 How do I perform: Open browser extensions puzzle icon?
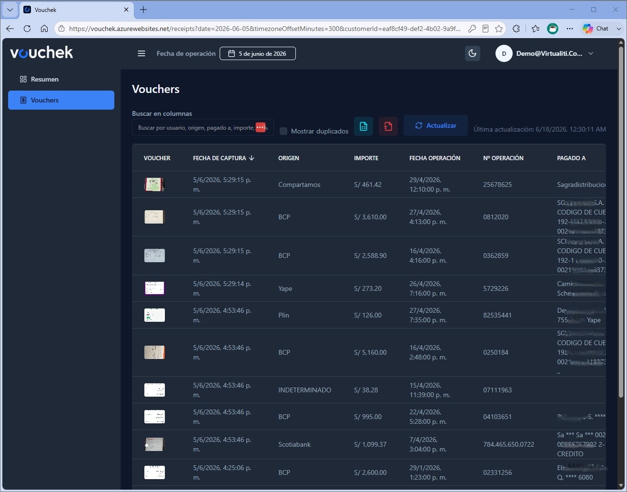click(x=516, y=29)
